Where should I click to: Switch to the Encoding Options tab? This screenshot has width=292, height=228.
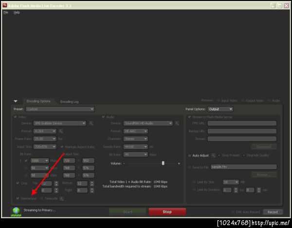[x=38, y=101]
